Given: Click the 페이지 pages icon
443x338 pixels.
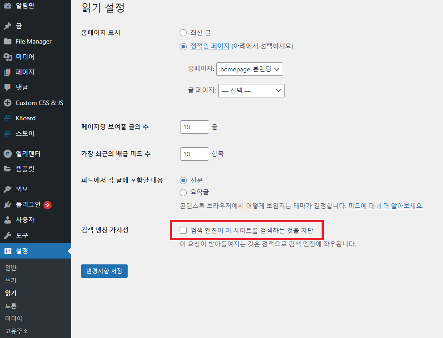Looking at the screenshot, I should 8,72.
